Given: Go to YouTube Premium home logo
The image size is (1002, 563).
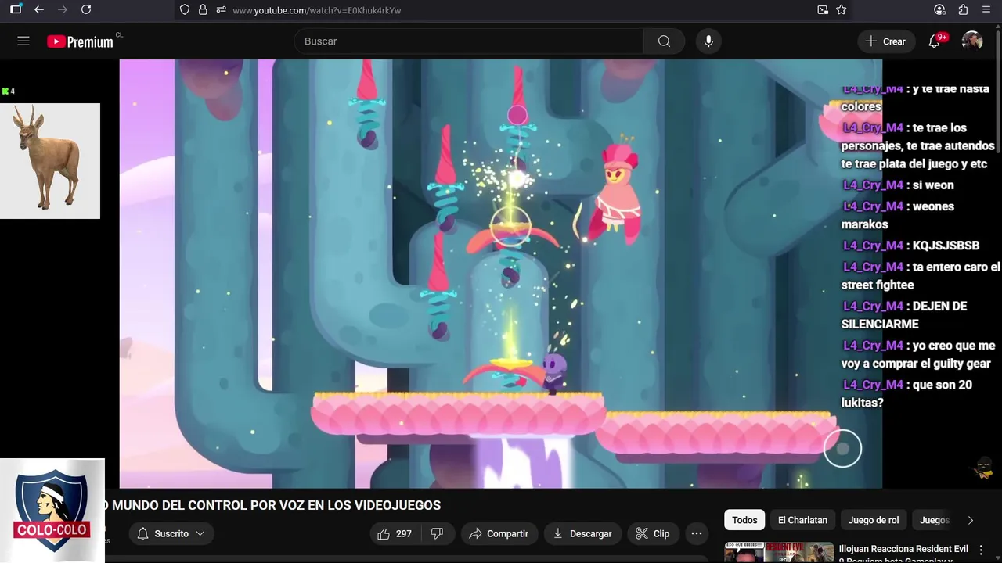Looking at the screenshot, I should point(81,41).
